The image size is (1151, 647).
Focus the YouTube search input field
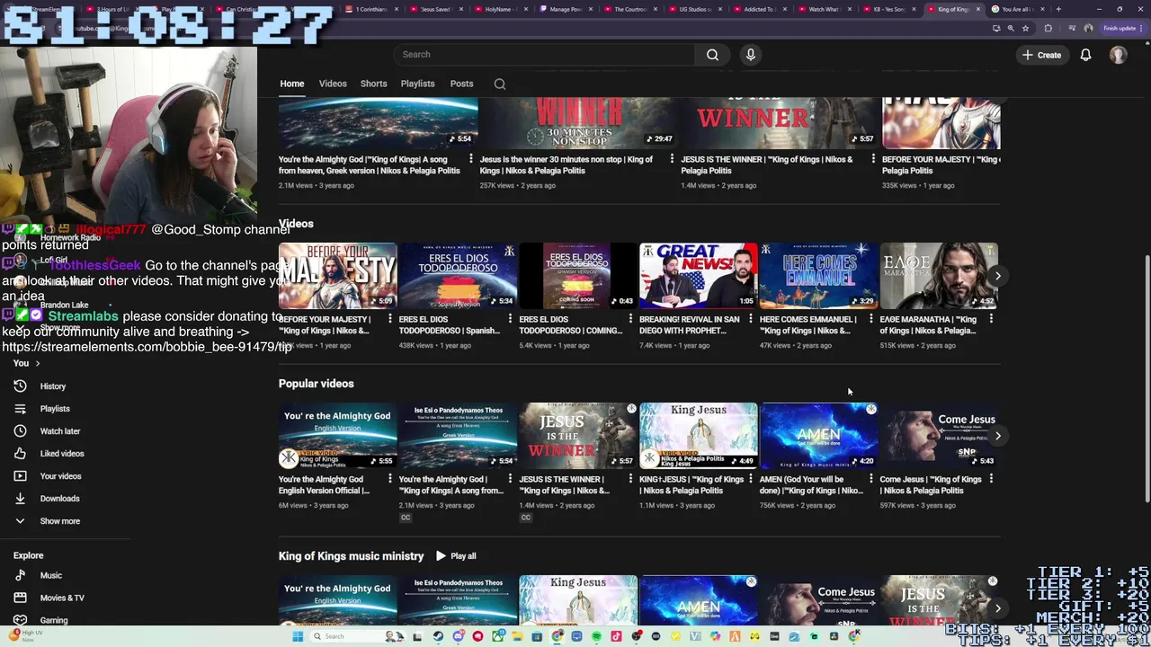coord(544,55)
